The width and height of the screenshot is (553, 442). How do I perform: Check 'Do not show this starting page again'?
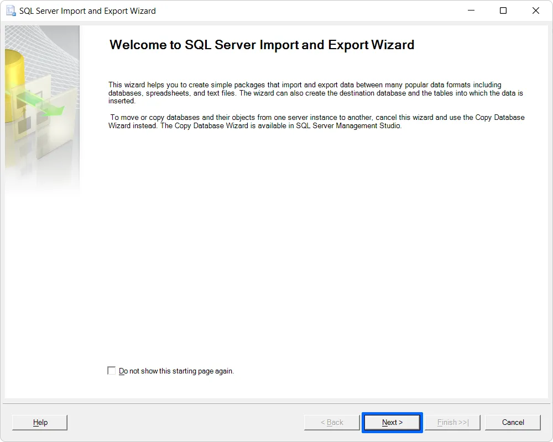click(112, 371)
